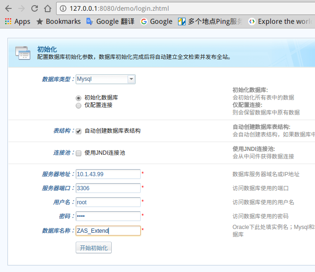Screen dimensions: 315x272
Task: Focus the 服务器端口 field
Action: 108,188
